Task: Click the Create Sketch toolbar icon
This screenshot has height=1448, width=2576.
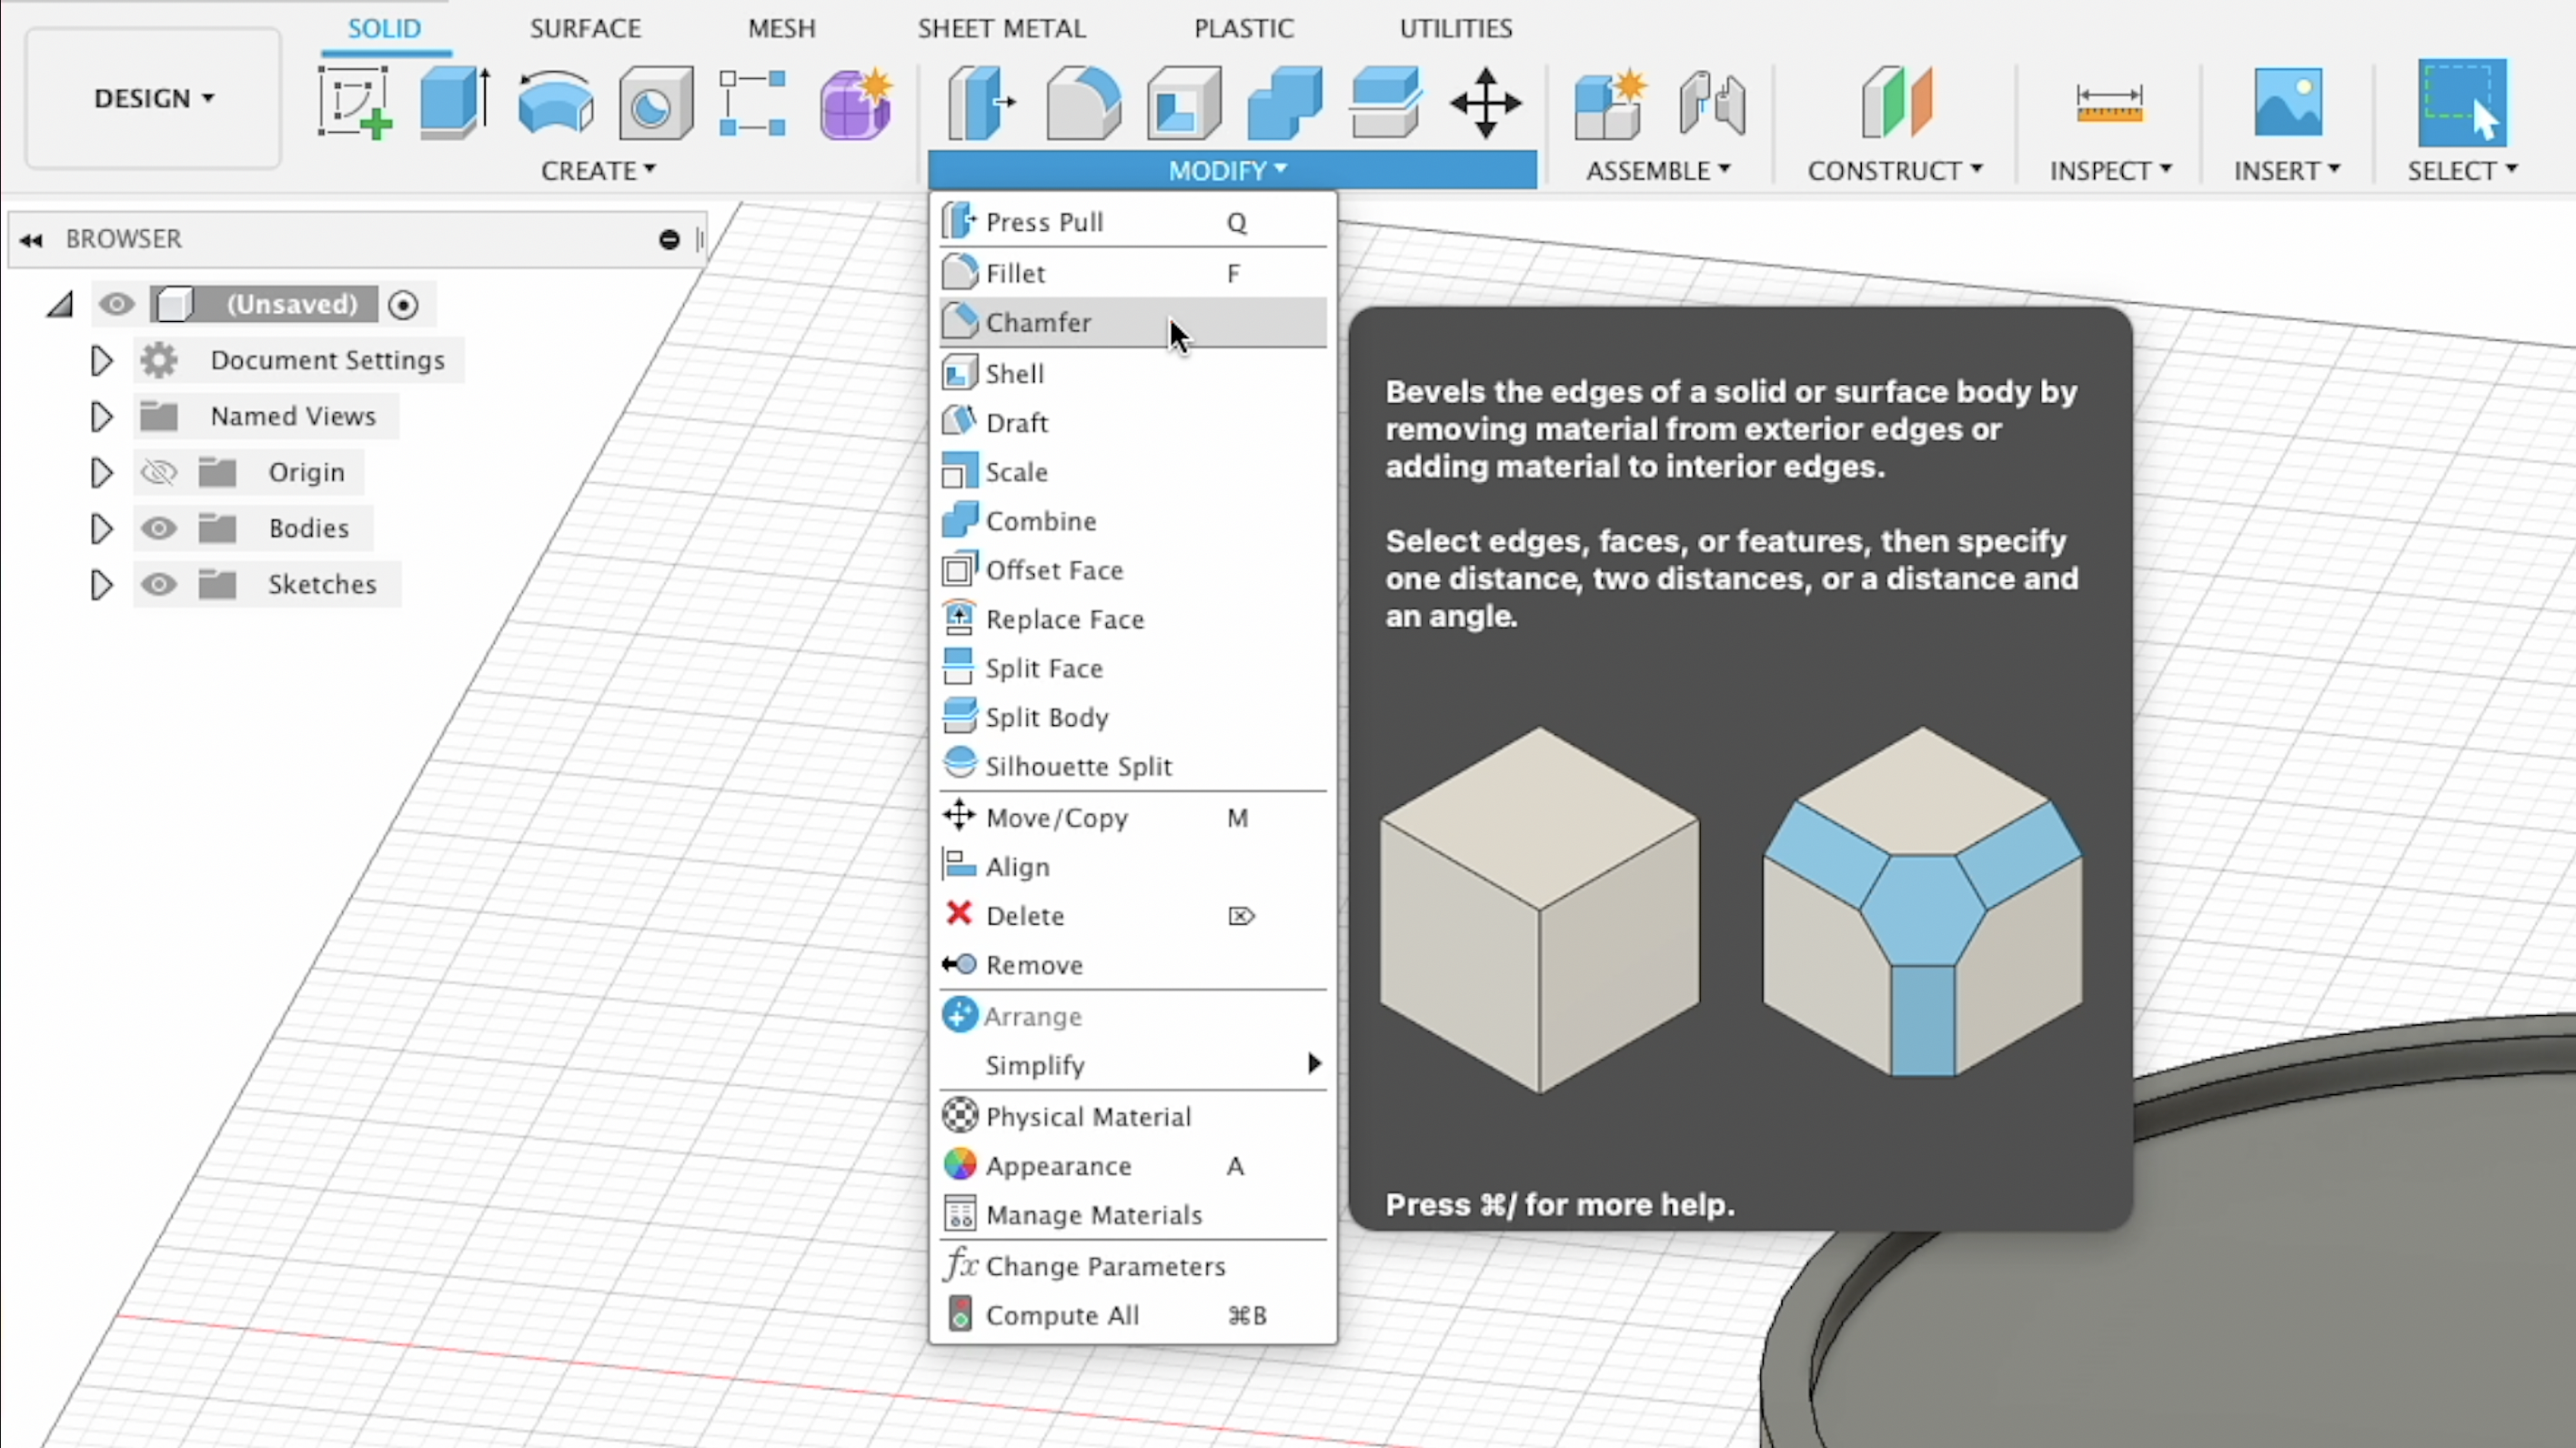Action: coord(354,102)
